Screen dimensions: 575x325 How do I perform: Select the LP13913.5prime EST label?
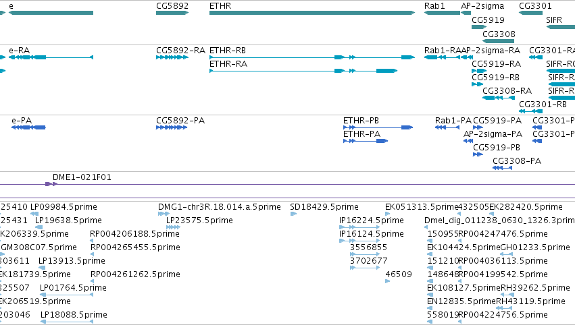point(72,262)
